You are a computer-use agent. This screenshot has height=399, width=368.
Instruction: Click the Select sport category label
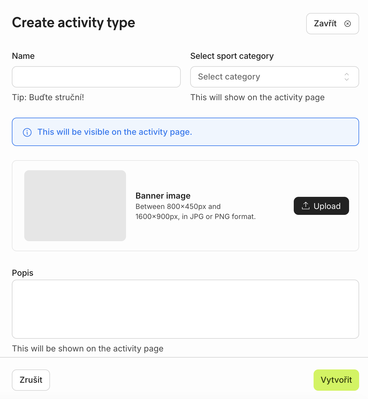pyautogui.click(x=232, y=56)
